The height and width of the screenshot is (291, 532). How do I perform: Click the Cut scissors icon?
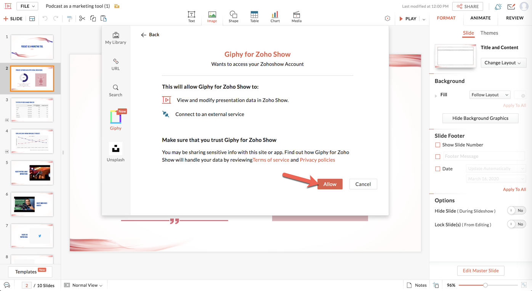(82, 19)
